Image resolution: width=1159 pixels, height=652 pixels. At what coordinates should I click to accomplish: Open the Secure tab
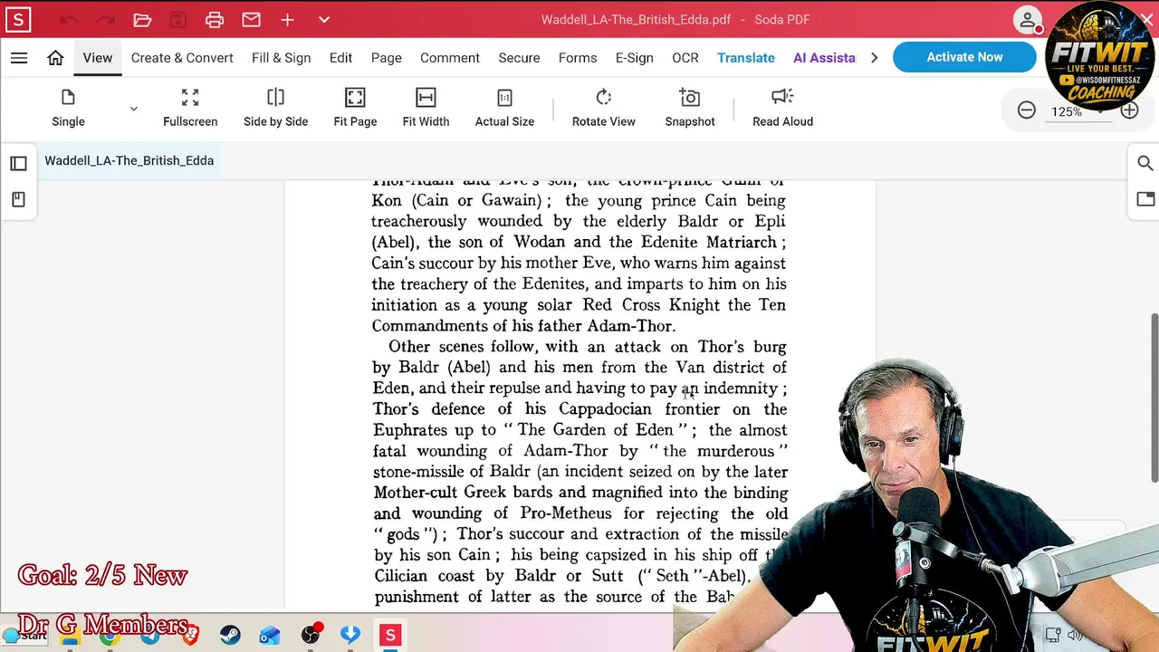click(x=519, y=58)
